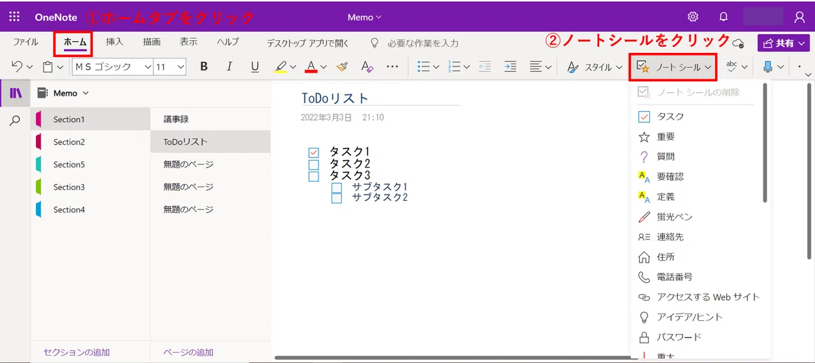This screenshot has height=363, width=815.
Task: Switch to the 挿入 tab
Action: coord(114,42)
